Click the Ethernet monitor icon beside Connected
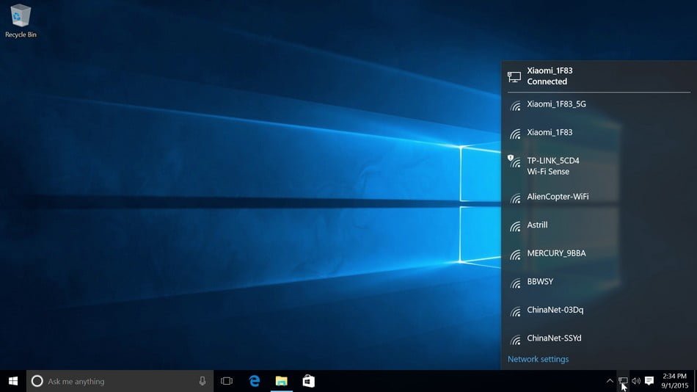The image size is (697, 392). (x=514, y=76)
